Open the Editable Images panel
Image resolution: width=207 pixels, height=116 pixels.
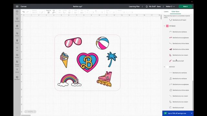(x=17, y=63)
